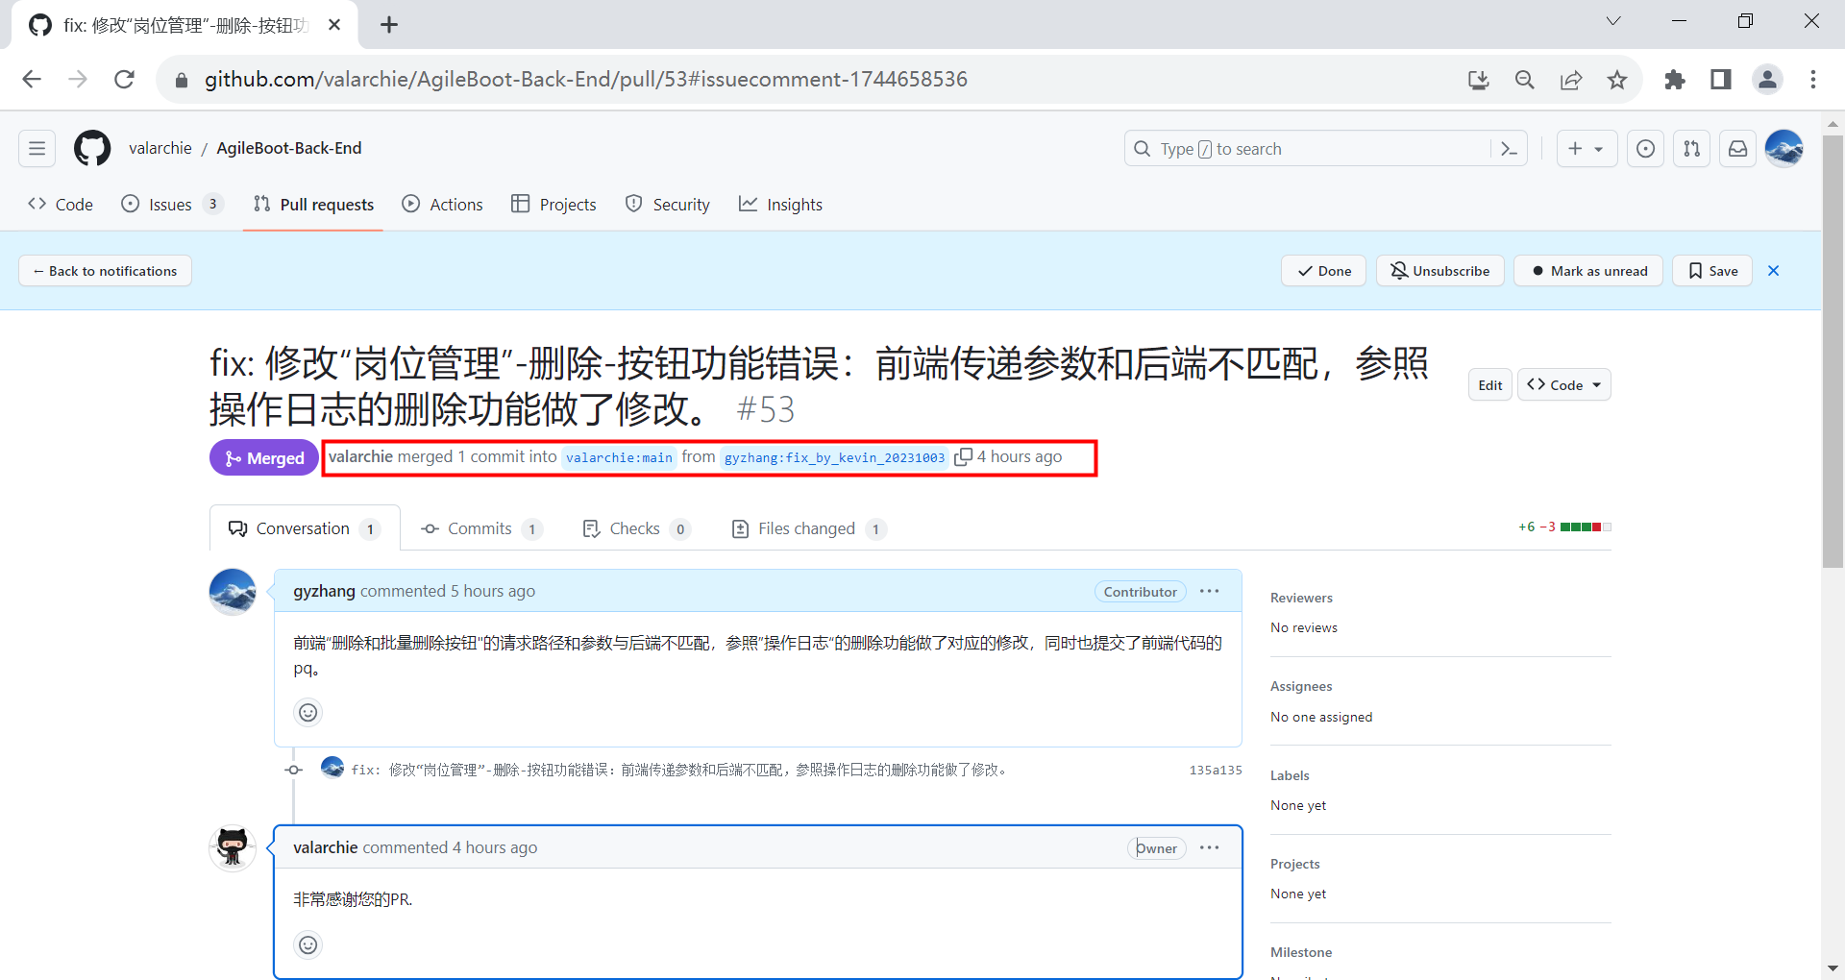Click the +6 −3 diffstat bar
1845x980 pixels.
click(x=1564, y=527)
